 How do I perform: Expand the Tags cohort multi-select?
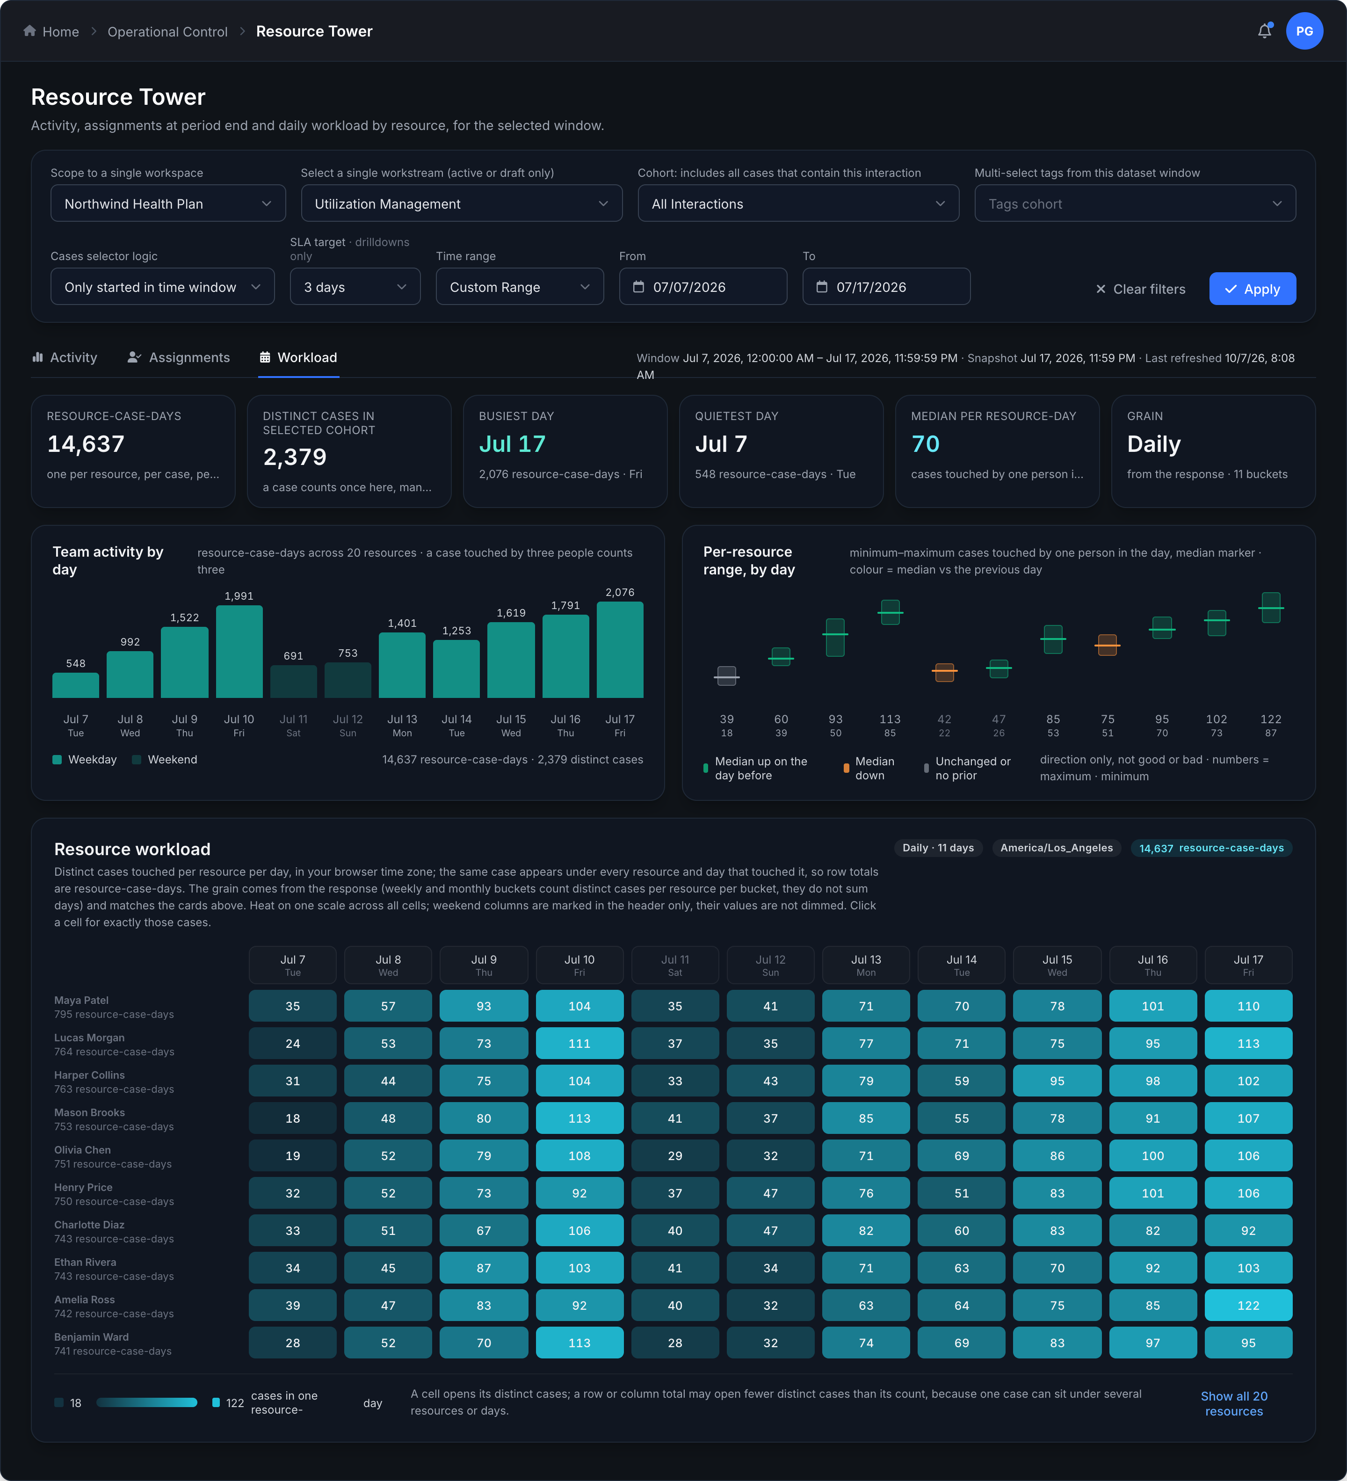tap(1135, 203)
